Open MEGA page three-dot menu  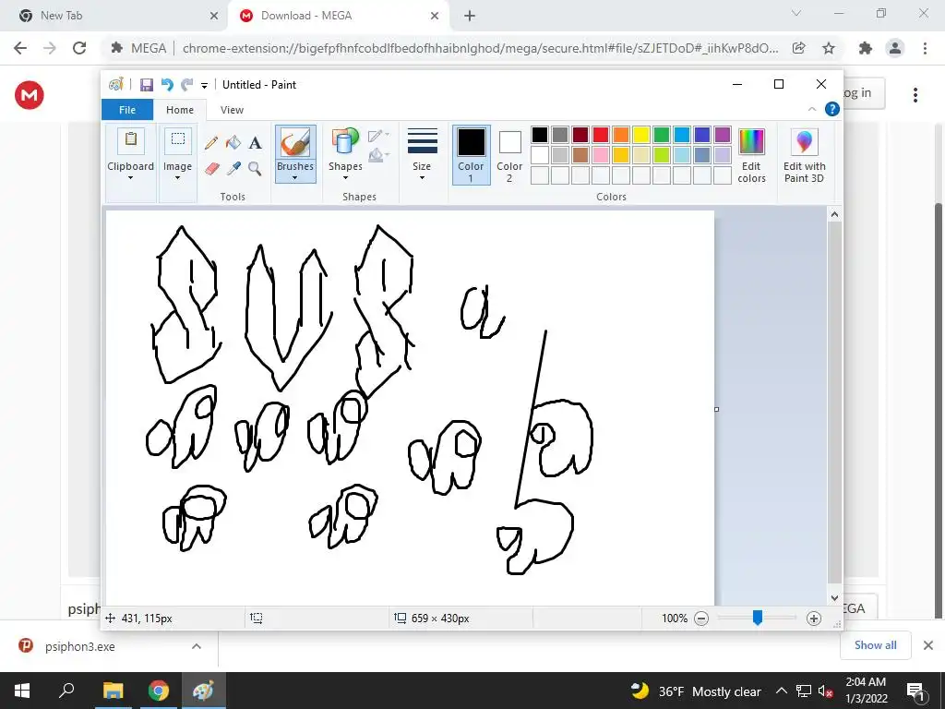pyautogui.click(x=915, y=95)
